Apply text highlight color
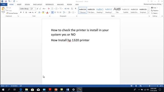 point(43,13)
